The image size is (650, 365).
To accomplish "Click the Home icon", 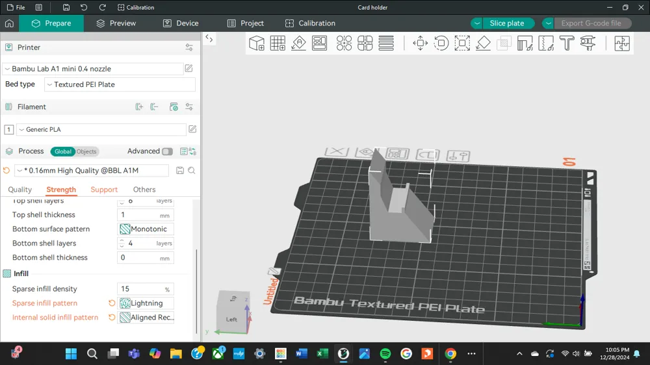I will pos(9,23).
